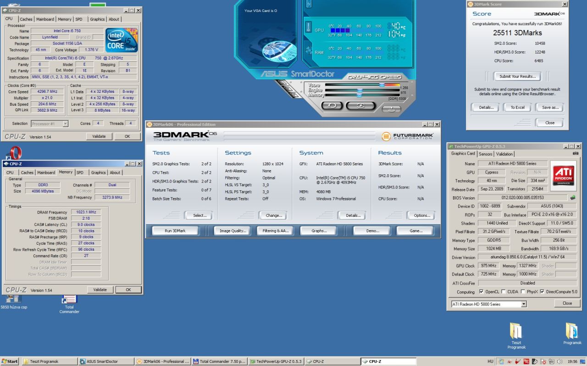Click Change... button under Settings

(x=274, y=215)
